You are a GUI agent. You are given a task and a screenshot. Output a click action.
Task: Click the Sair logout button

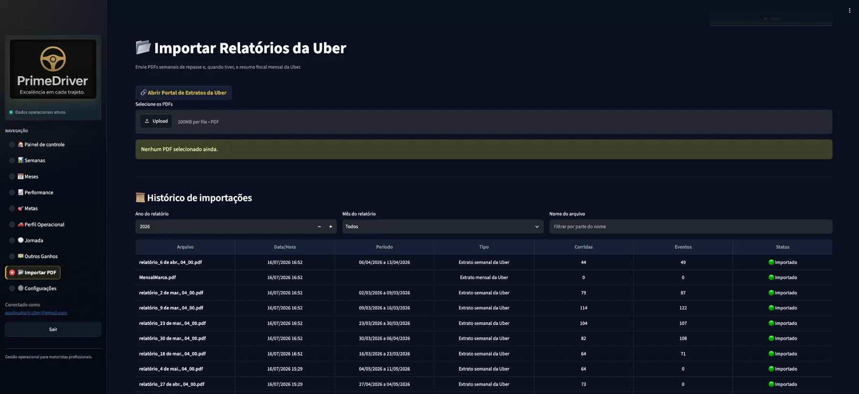tap(53, 329)
